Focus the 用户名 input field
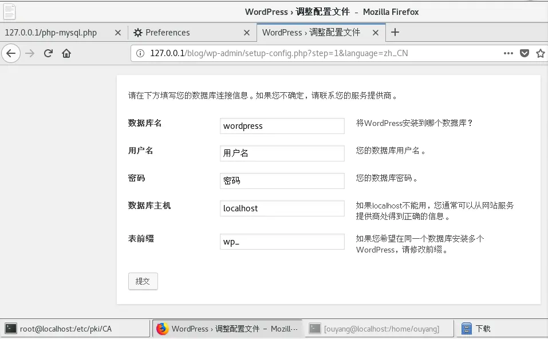 (282, 153)
